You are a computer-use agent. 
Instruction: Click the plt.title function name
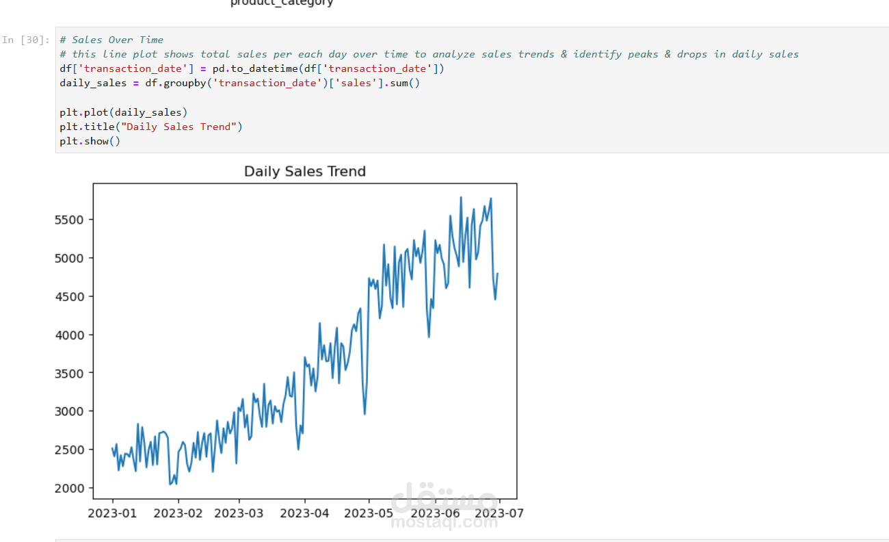point(88,126)
